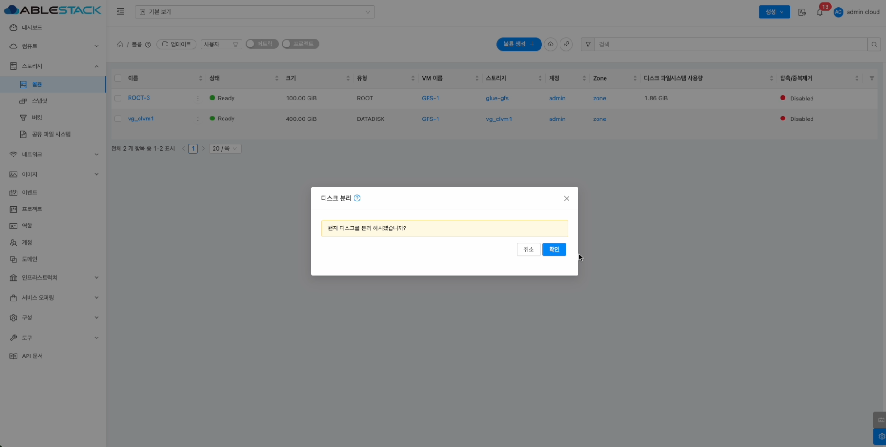
Task: Click the 검색 search input field
Action: (731, 45)
